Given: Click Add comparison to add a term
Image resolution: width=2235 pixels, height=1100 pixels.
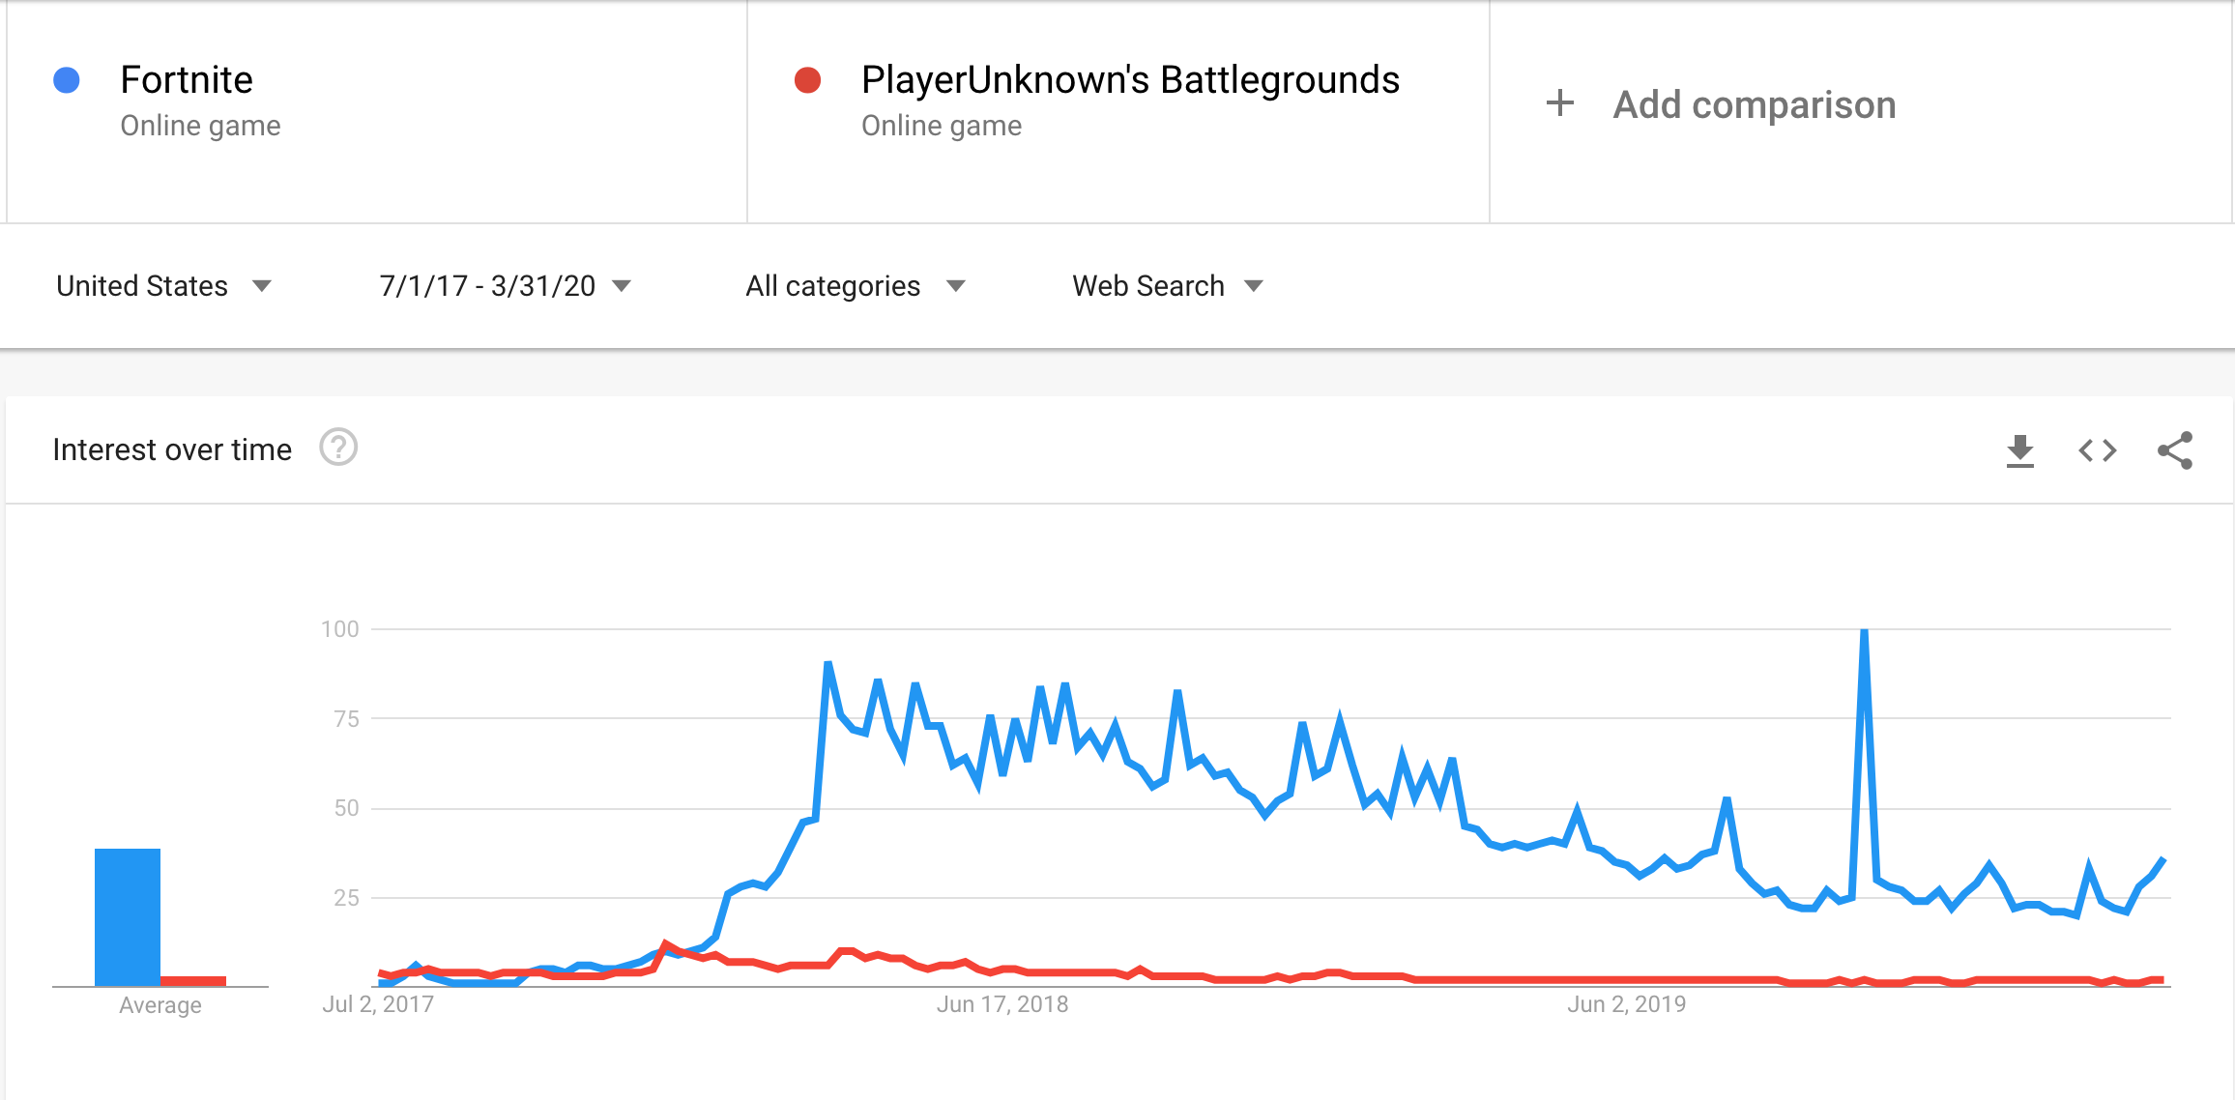Looking at the screenshot, I should (1753, 103).
